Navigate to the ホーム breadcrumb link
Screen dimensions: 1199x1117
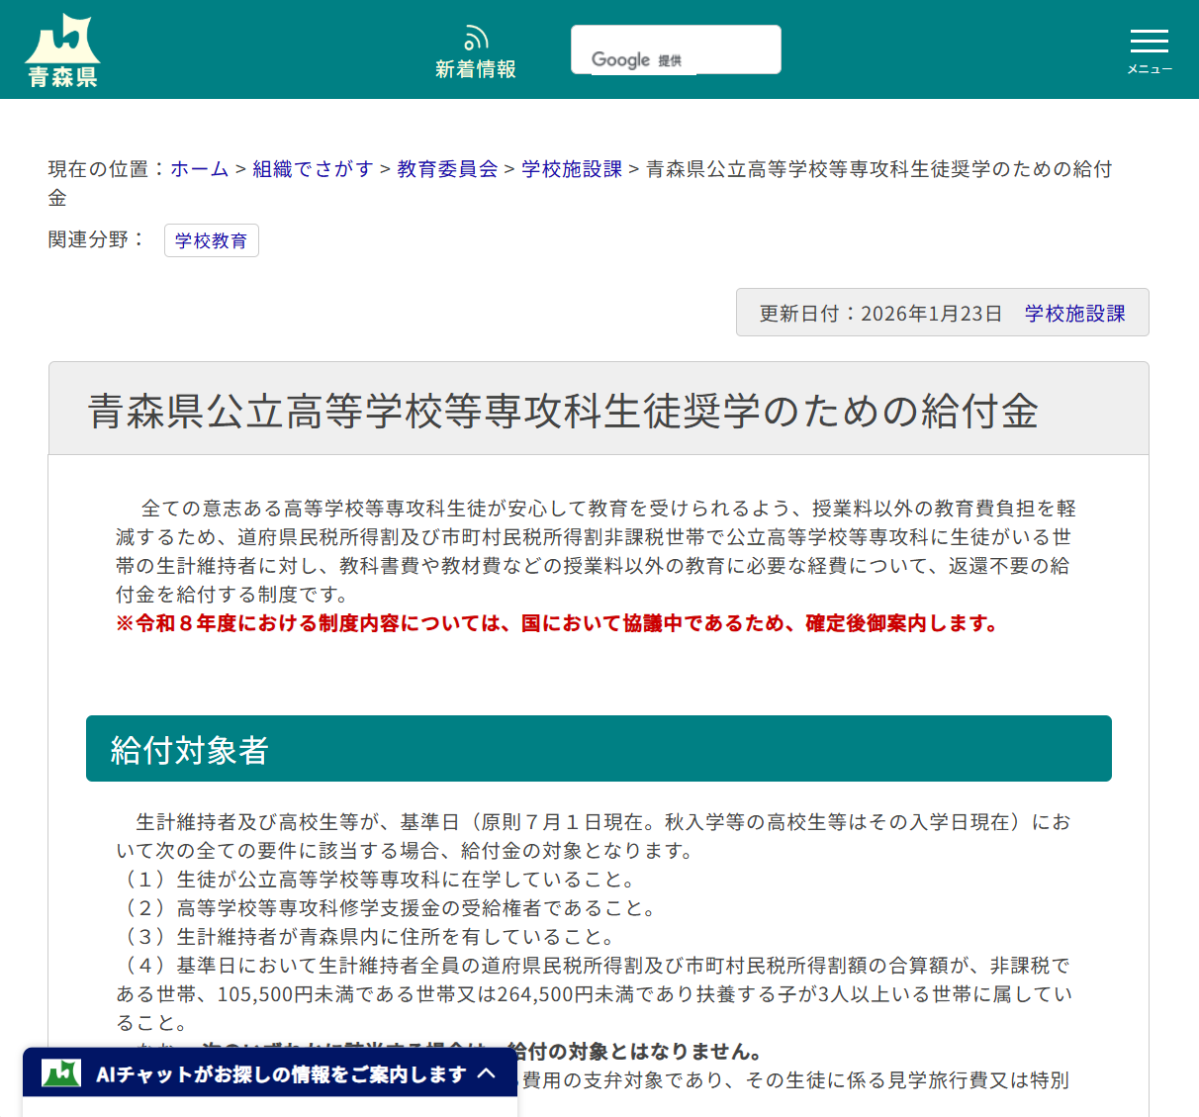point(199,169)
